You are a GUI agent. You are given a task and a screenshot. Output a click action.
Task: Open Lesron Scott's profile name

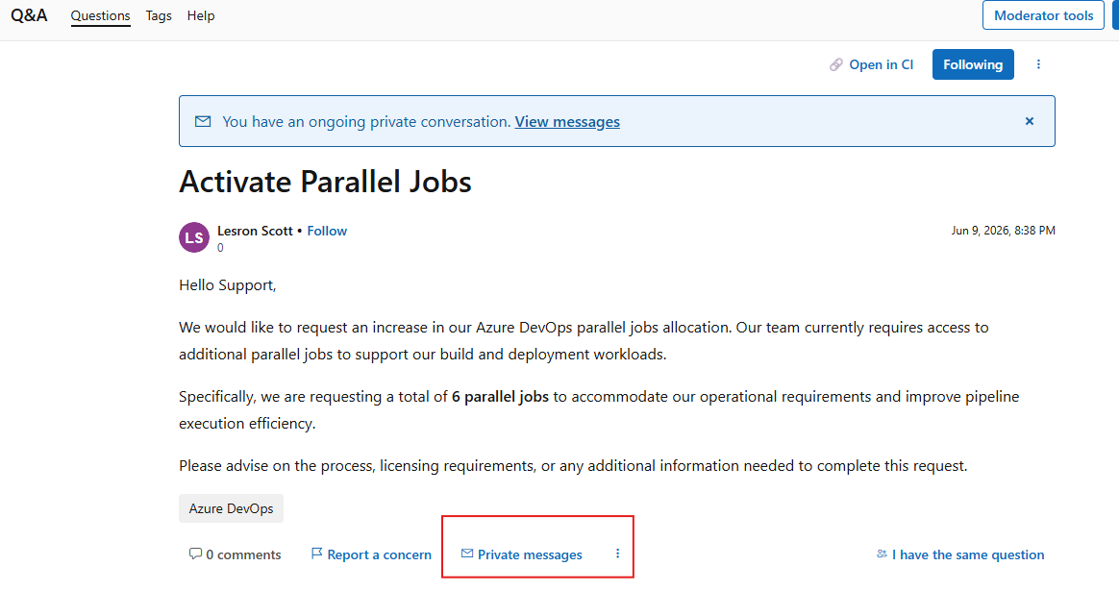(x=255, y=231)
